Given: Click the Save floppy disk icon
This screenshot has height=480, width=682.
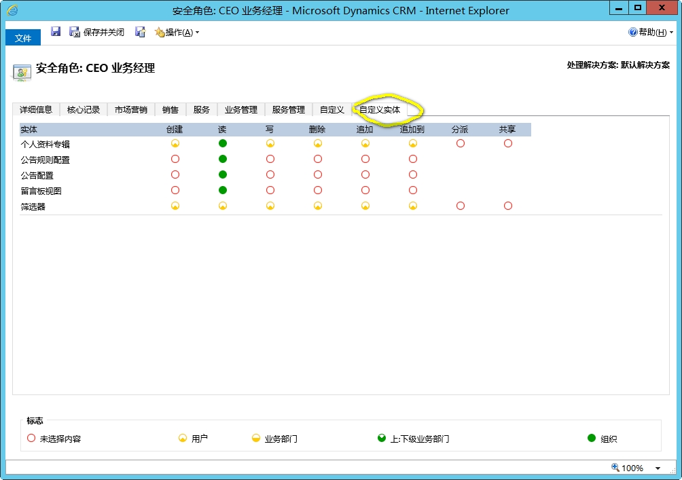Looking at the screenshot, I should (x=56, y=31).
